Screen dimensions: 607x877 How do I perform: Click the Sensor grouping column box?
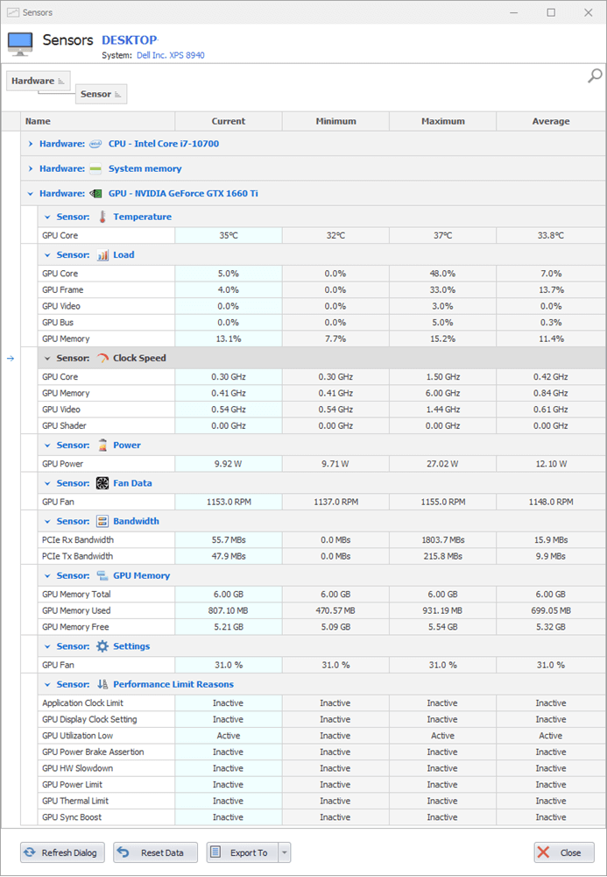tap(101, 94)
